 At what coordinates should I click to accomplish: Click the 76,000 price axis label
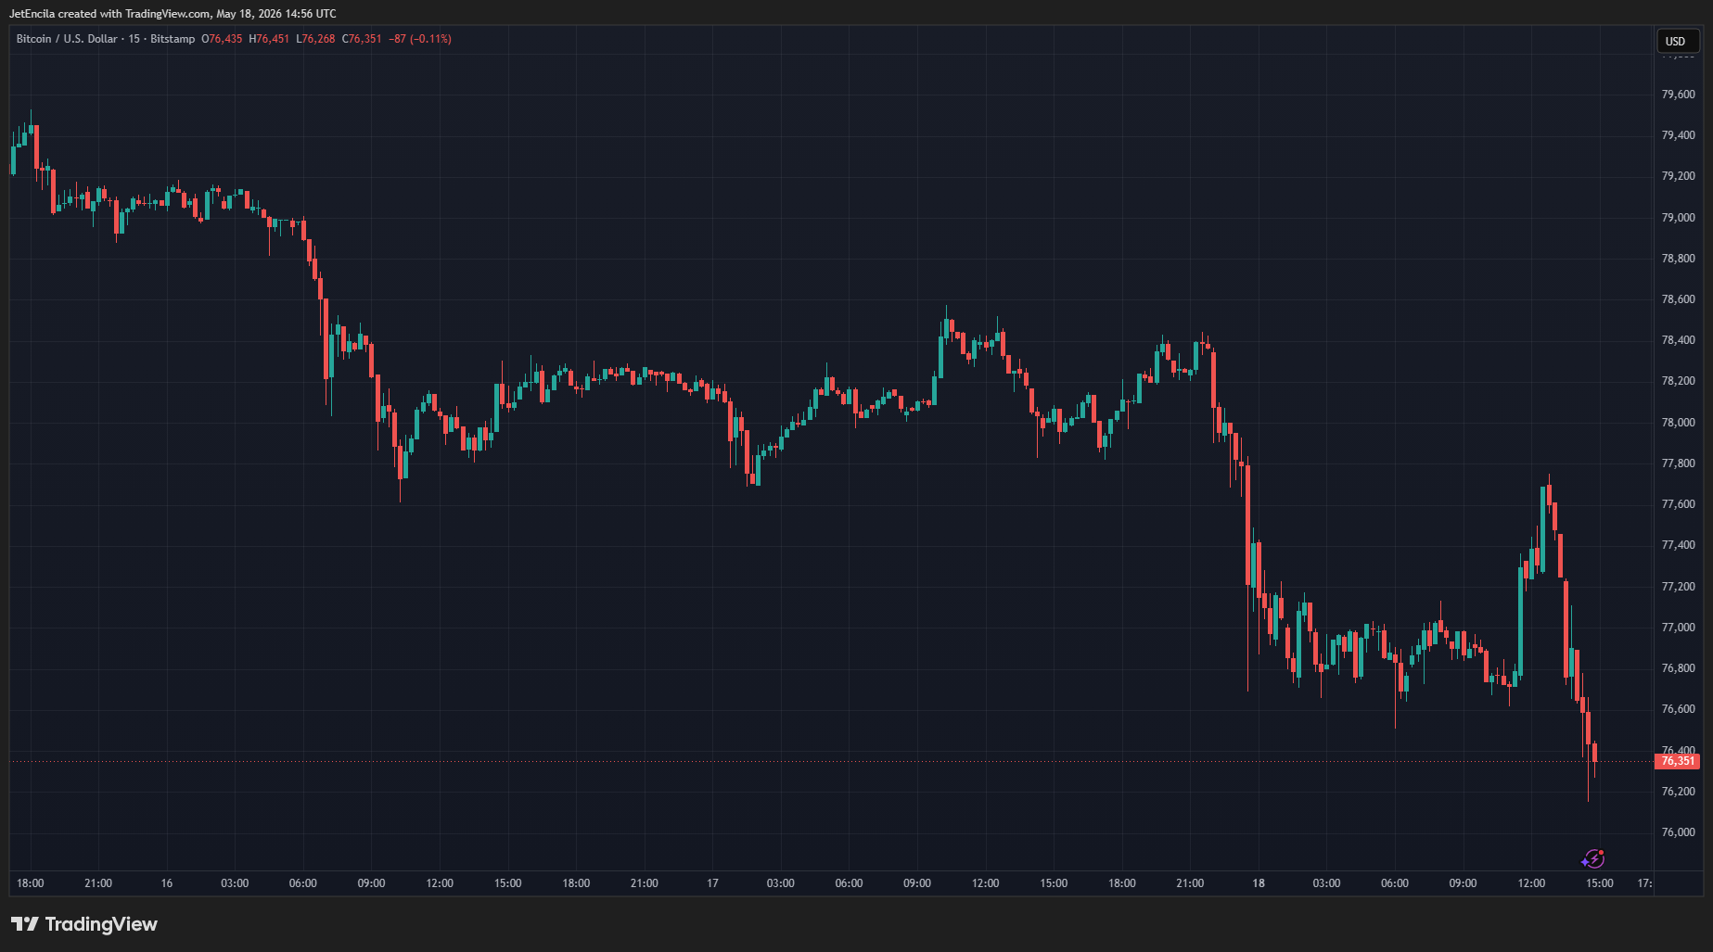click(x=1678, y=832)
